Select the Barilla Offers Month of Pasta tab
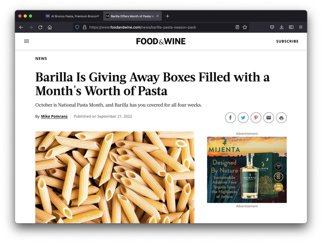Image resolution: width=322 pixels, height=243 pixels. 133,16
